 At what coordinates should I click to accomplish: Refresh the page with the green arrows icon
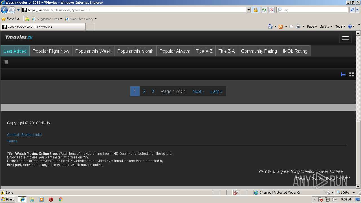click(x=264, y=10)
